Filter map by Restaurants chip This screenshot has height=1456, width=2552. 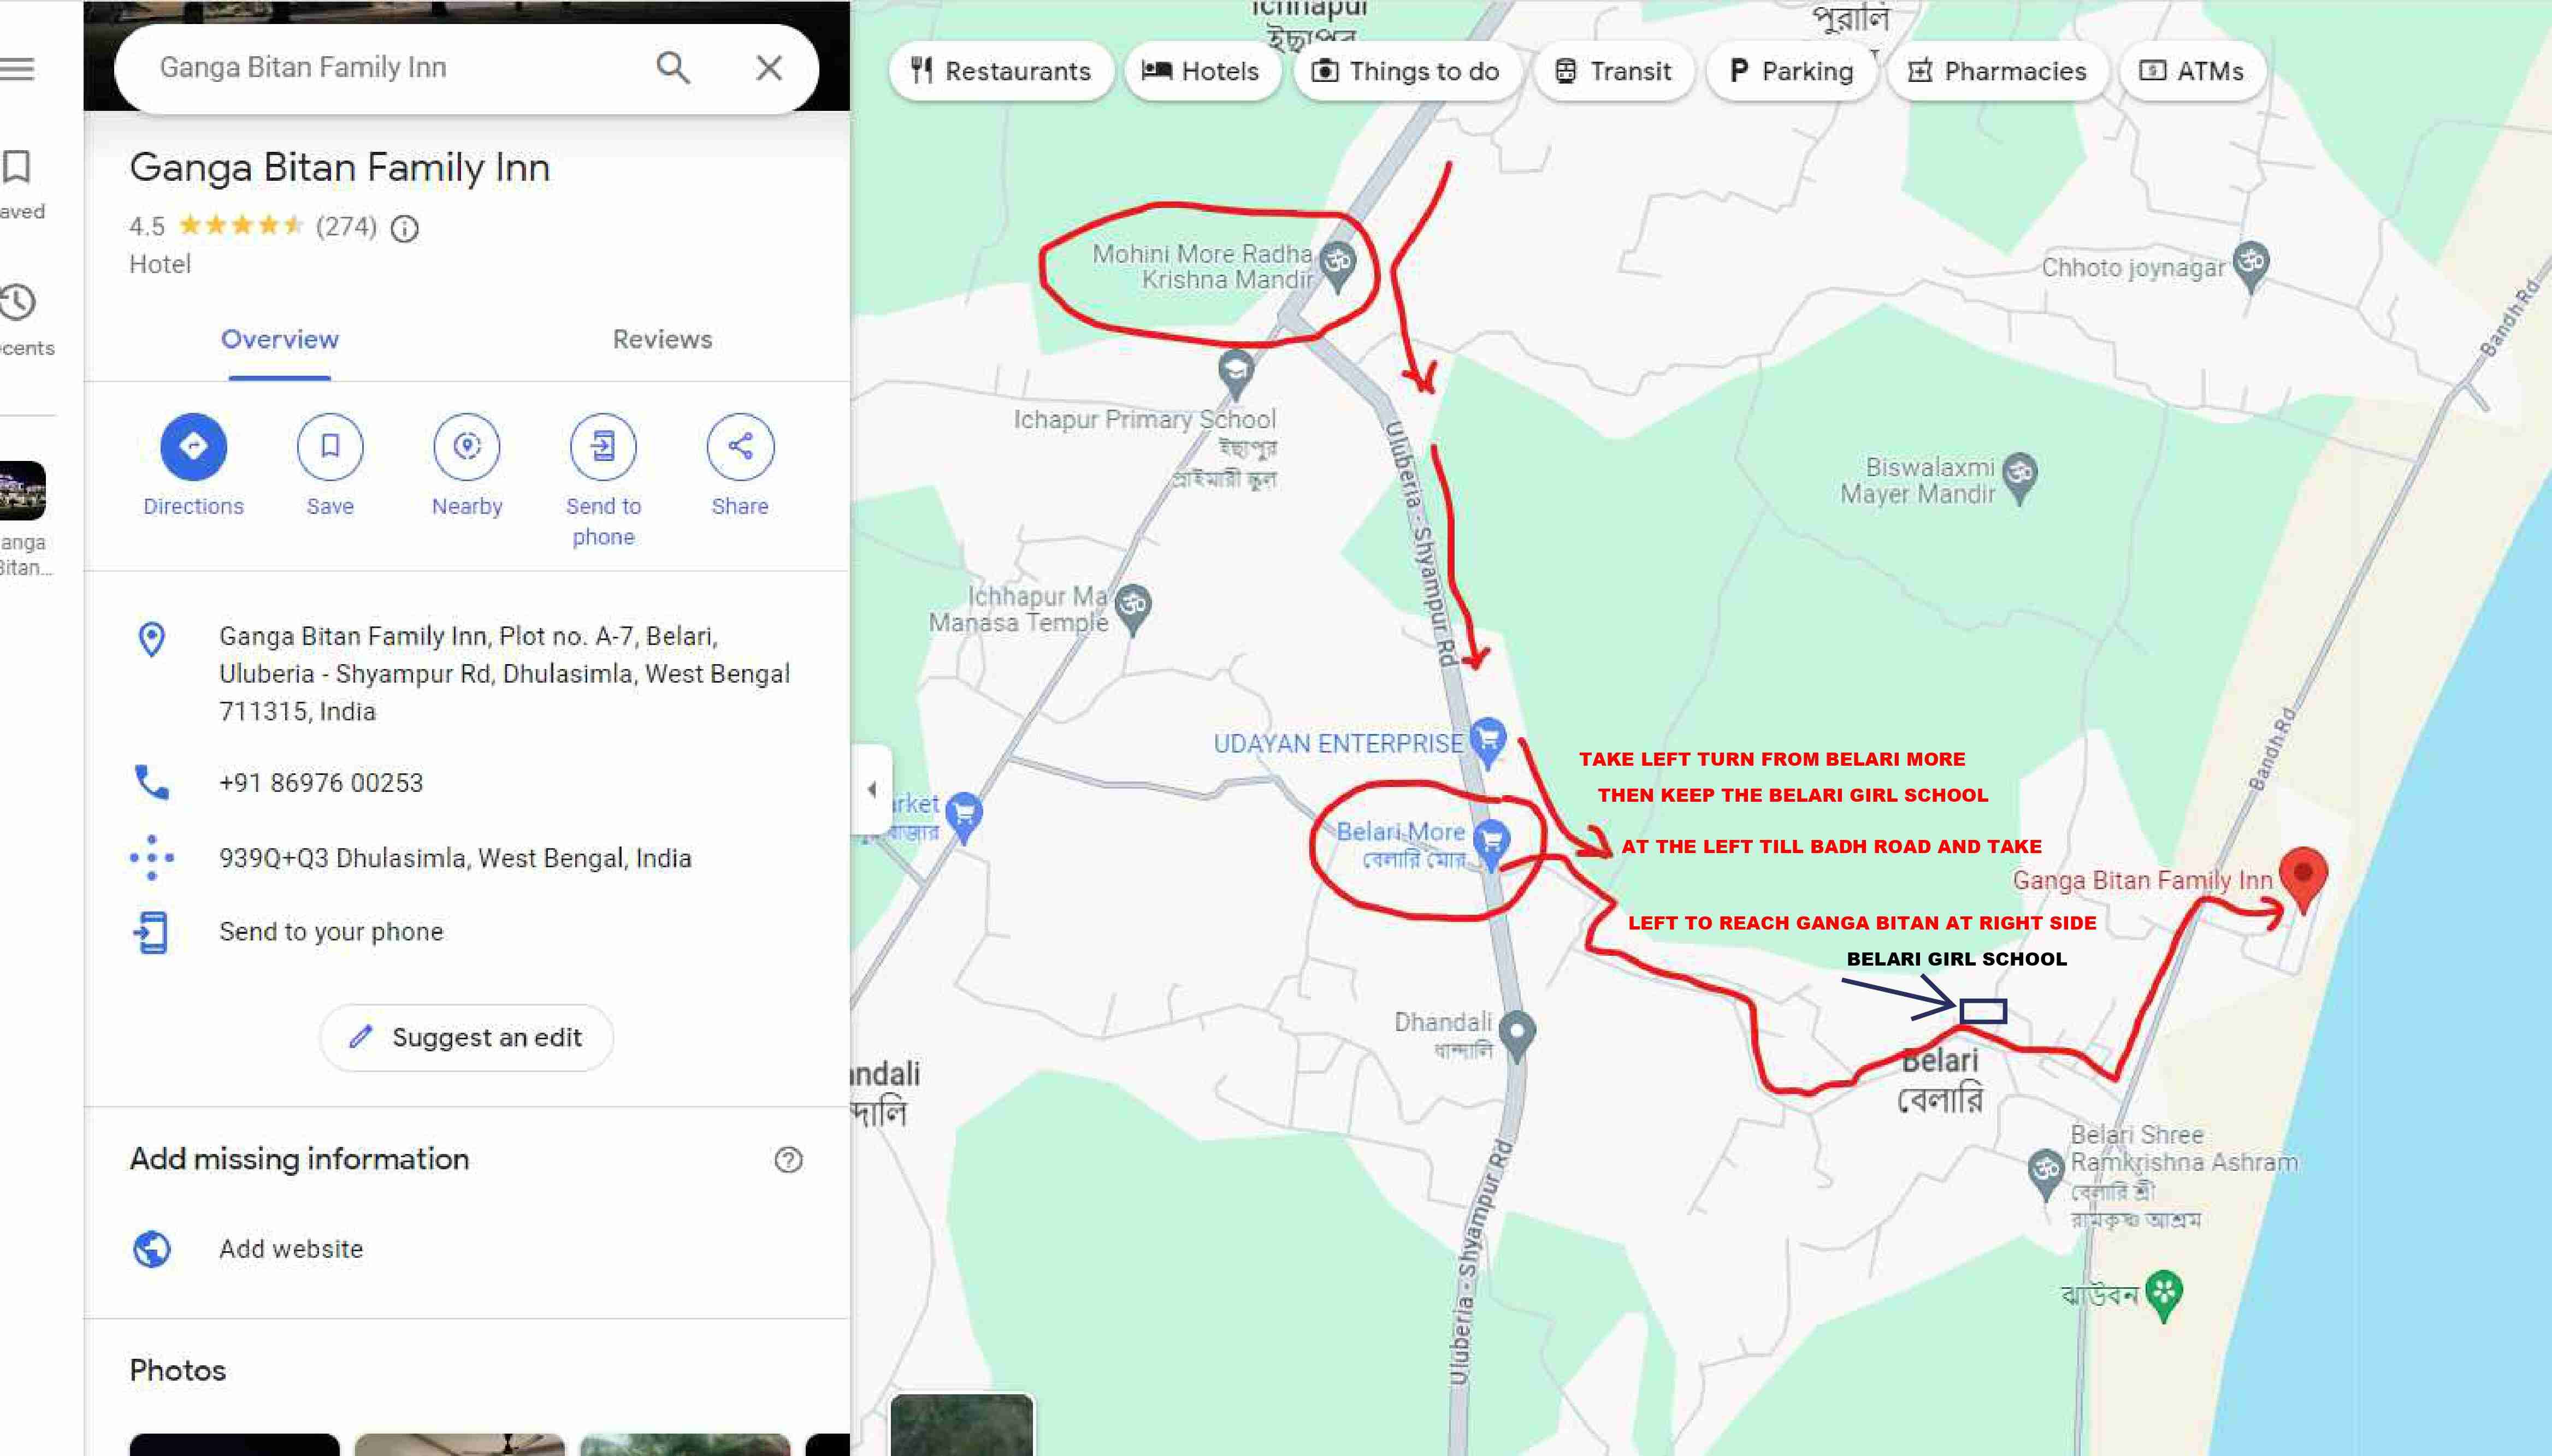1001,71
